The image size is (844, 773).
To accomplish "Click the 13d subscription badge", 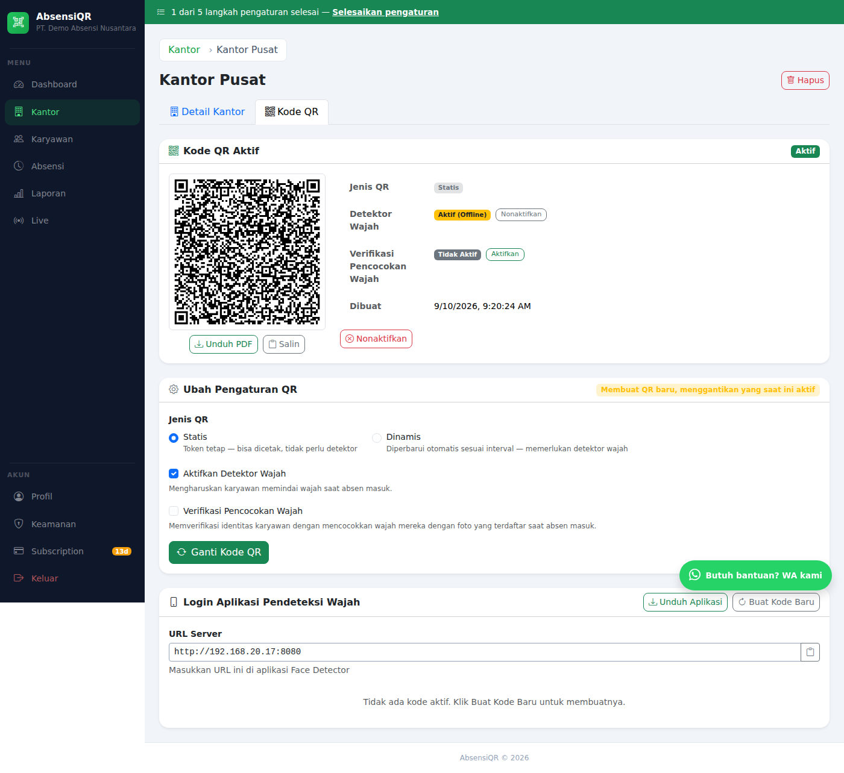I will pyautogui.click(x=122, y=551).
